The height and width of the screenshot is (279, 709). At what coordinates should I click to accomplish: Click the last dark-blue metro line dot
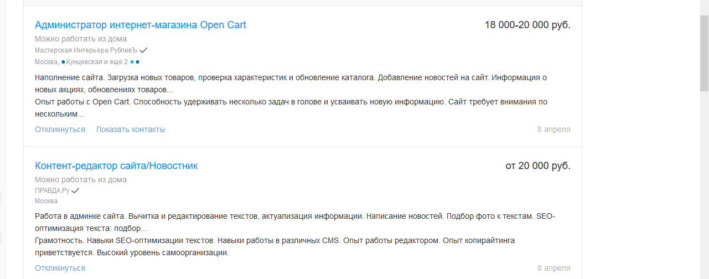tap(137, 62)
